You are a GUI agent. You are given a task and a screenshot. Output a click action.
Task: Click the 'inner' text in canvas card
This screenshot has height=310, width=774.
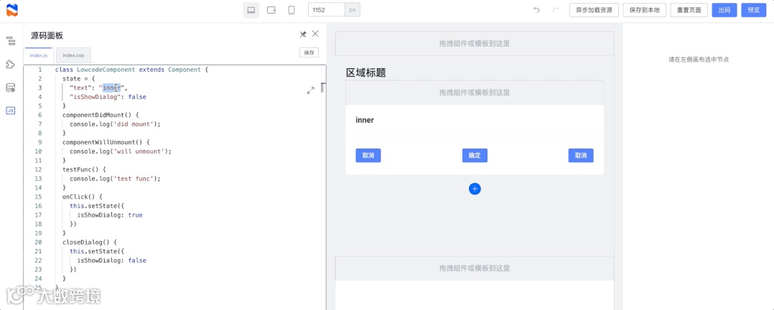pos(365,120)
